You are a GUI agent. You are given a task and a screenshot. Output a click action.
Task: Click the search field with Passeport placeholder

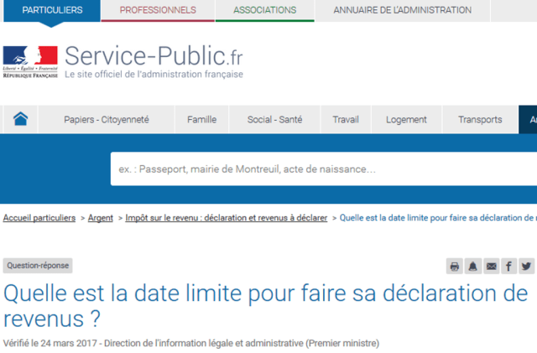coord(323,169)
